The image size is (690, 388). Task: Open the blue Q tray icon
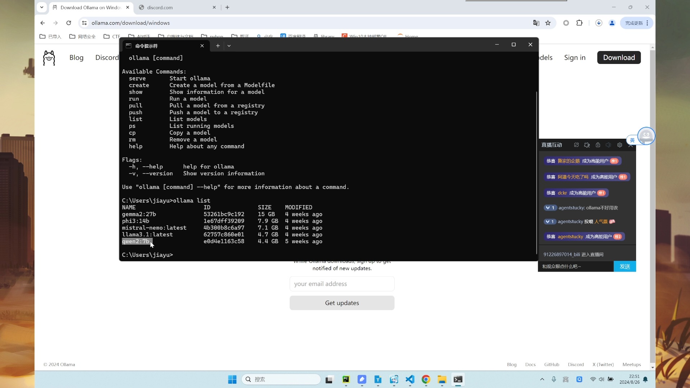579,379
